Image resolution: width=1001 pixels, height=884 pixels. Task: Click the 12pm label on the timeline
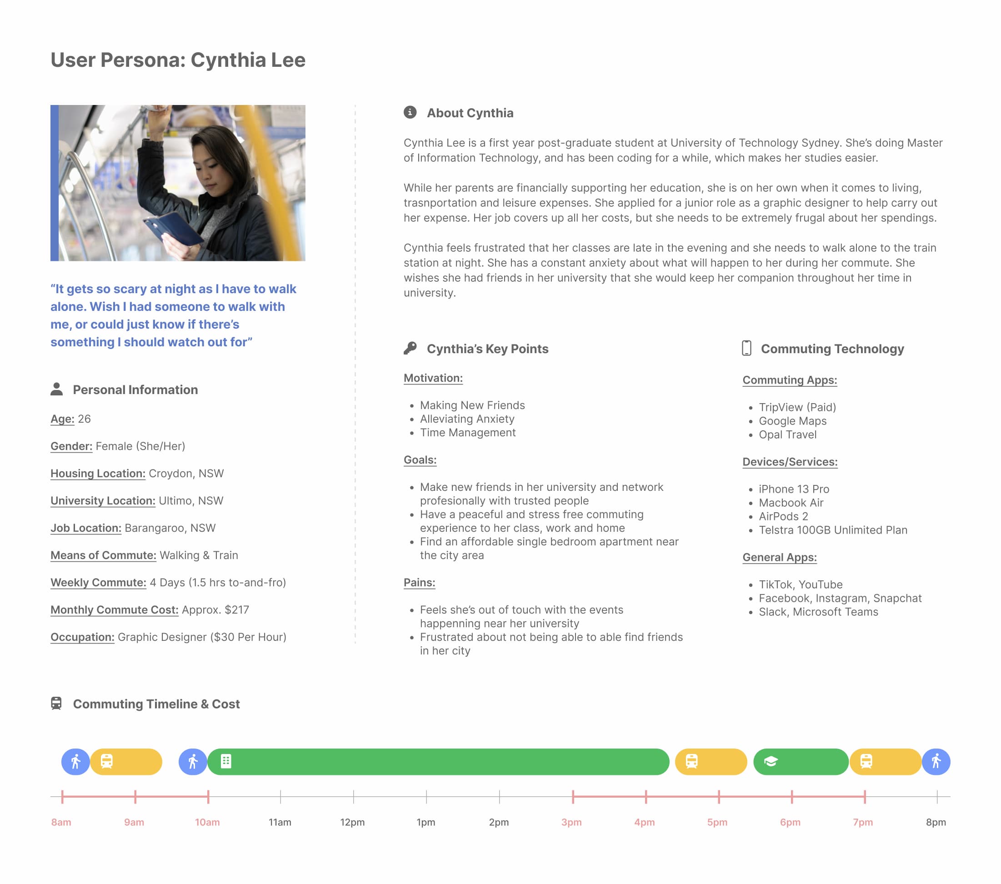[x=353, y=822]
